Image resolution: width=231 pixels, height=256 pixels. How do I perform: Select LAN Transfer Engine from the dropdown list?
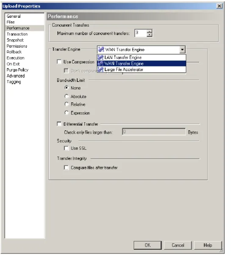142,58
